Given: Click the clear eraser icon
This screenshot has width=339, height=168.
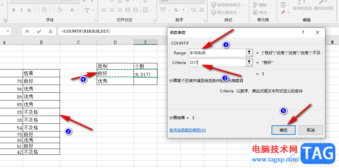Looking at the screenshot, I should (284, 12).
